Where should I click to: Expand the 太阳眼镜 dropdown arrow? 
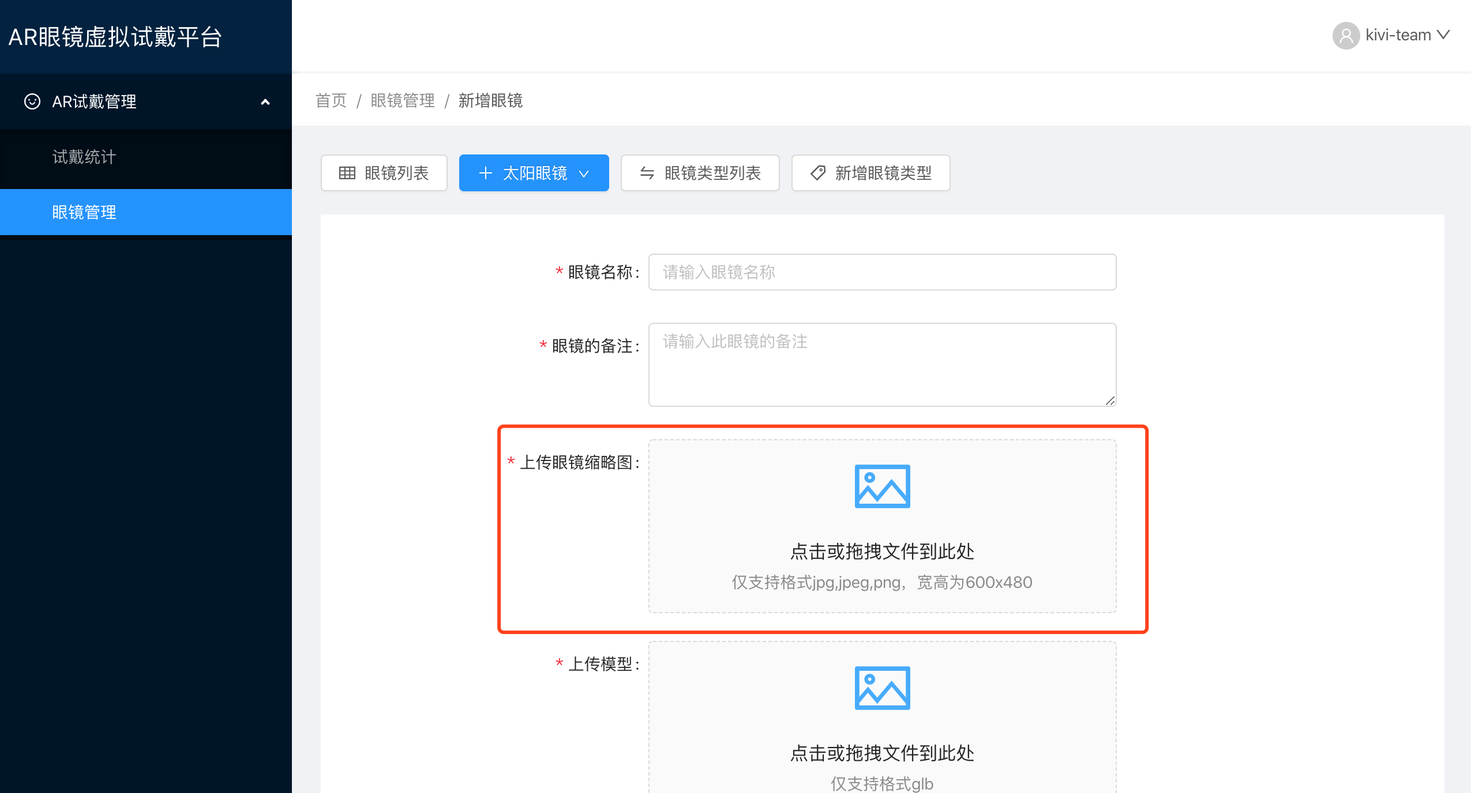pos(584,173)
